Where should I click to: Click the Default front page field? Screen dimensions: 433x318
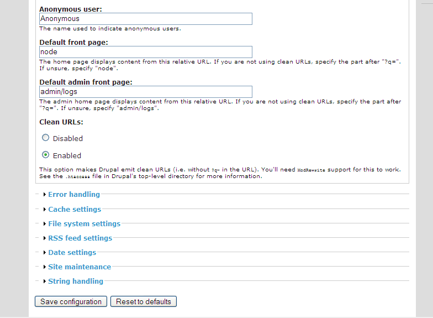[x=146, y=52]
